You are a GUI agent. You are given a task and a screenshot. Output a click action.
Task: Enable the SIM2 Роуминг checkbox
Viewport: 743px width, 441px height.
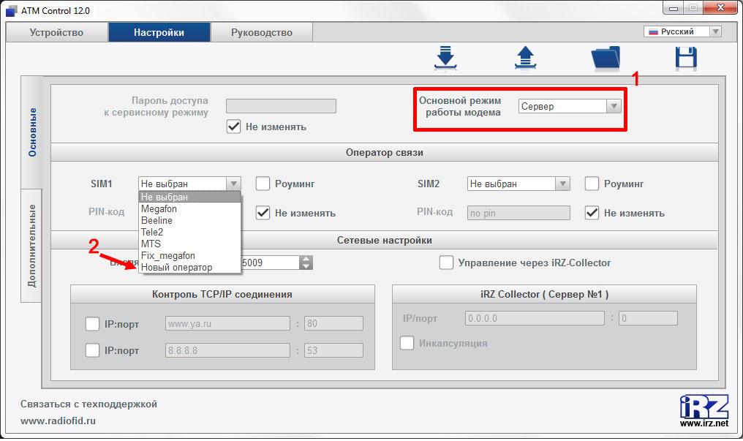[592, 184]
